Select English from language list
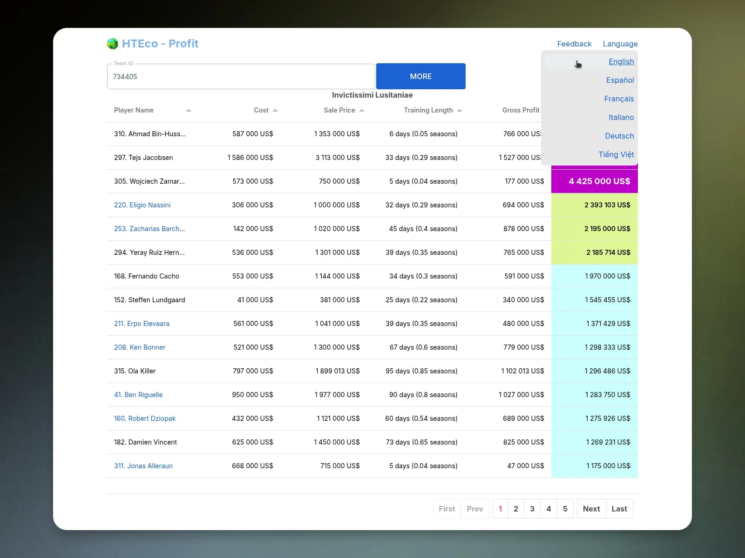Image resolution: width=745 pixels, height=558 pixels. (621, 61)
